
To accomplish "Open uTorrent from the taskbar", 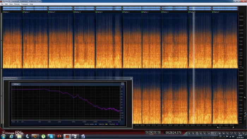I will [43, 136].
